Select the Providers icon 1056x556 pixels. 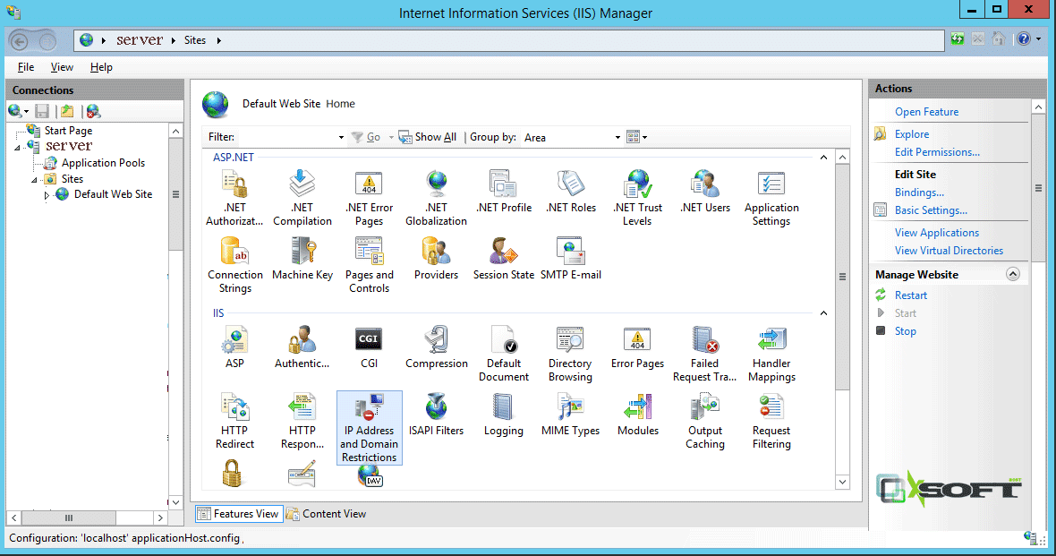tap(437, 260)
